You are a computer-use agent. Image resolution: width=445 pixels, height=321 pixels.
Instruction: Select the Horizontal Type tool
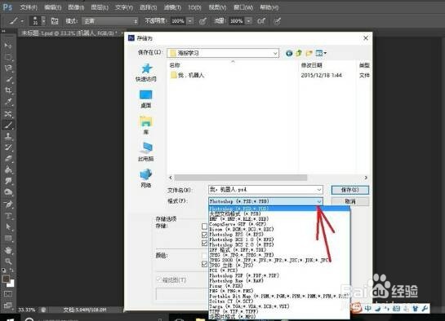click(8, 216)
